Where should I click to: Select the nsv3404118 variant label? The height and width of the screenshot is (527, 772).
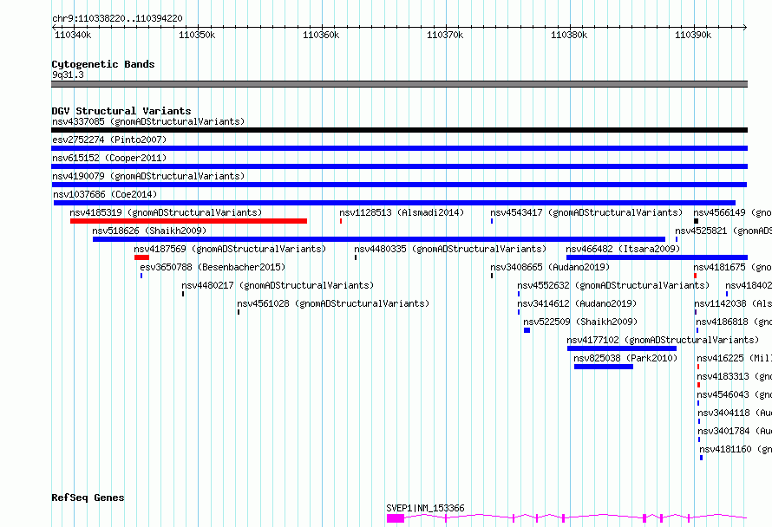735,413
